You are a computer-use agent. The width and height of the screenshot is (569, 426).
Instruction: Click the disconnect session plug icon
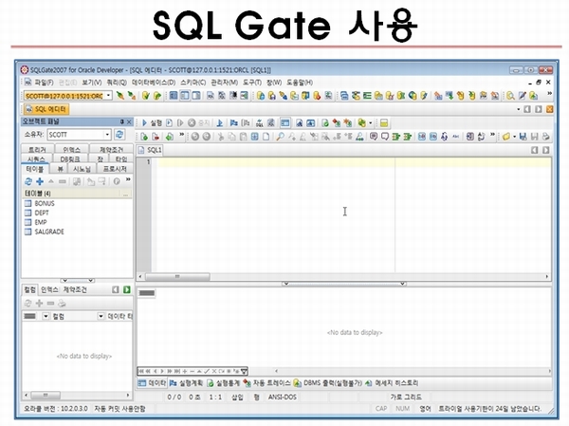tap(132, 96)
